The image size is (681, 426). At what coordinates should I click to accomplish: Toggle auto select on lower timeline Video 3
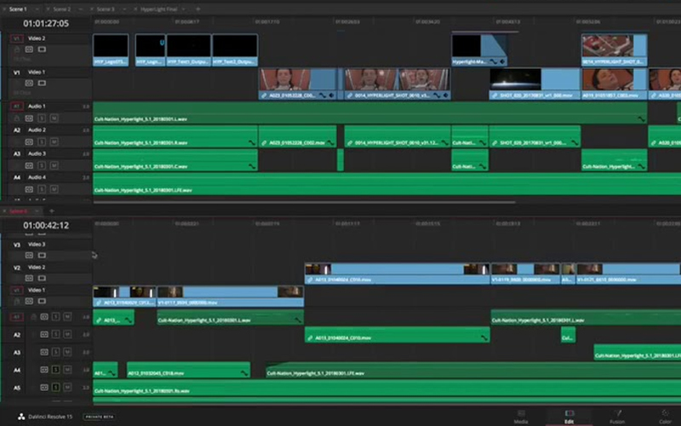tap(29, 255)
